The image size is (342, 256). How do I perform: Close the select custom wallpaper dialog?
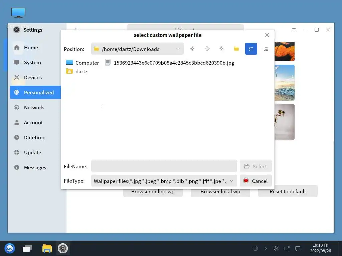point(267,35)
